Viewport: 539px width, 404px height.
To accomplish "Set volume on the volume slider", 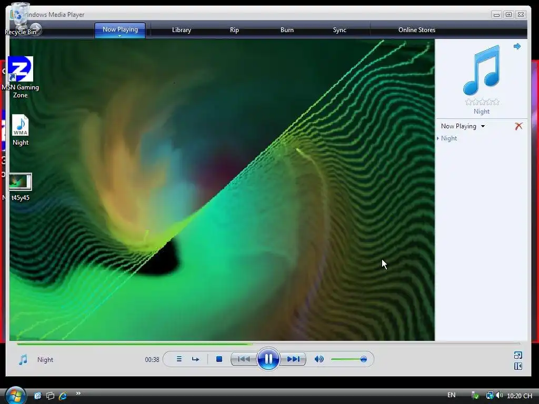I will click(348, 359).
